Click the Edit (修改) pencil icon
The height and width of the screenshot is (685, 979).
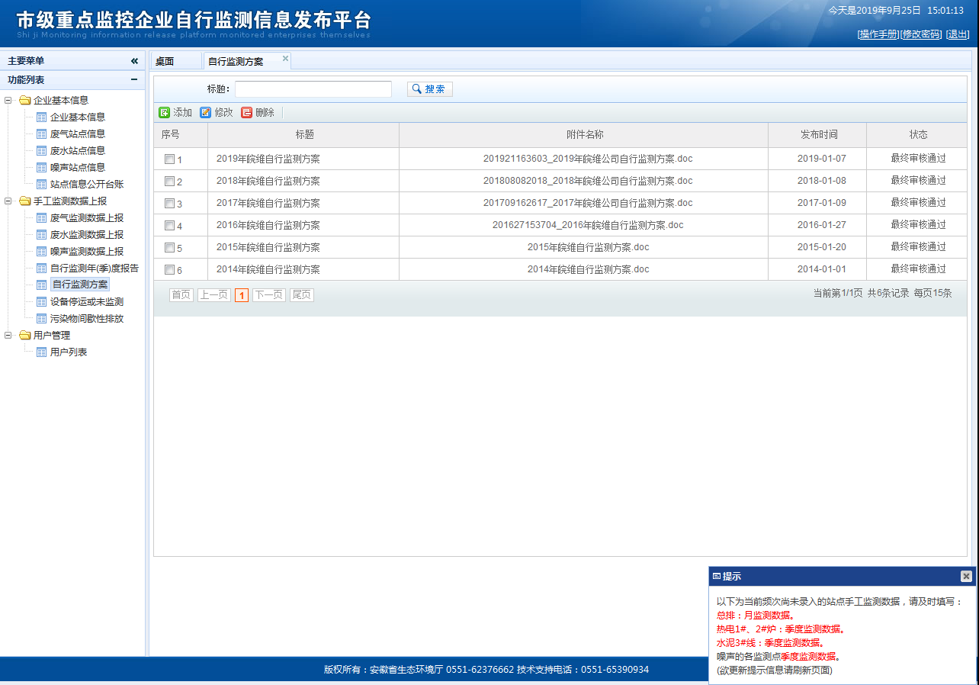(x=205, y=113)
